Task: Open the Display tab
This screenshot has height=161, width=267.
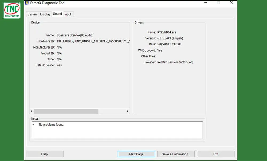Action: [x=45, y=14]
